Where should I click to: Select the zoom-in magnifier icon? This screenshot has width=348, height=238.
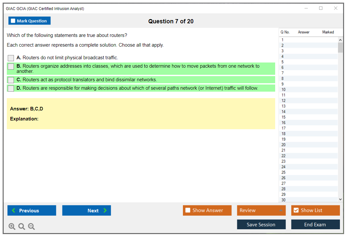(x=12, y=226)
